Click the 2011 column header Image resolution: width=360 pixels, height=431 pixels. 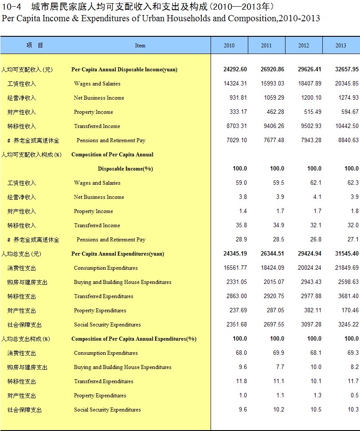(266, 46)
